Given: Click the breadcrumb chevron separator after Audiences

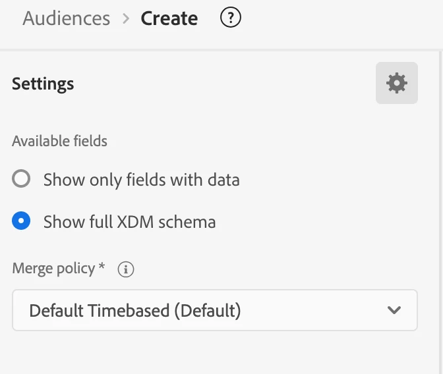Looking at the screenshot, I should click(126, 18).
